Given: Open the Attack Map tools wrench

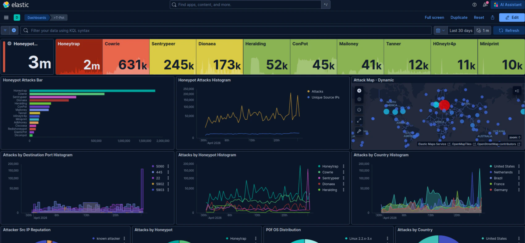Looking at the screenshot, I should tap(359, 131).
